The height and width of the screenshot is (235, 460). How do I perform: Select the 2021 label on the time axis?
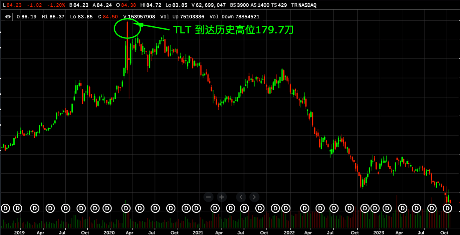(x=198, y=232)
